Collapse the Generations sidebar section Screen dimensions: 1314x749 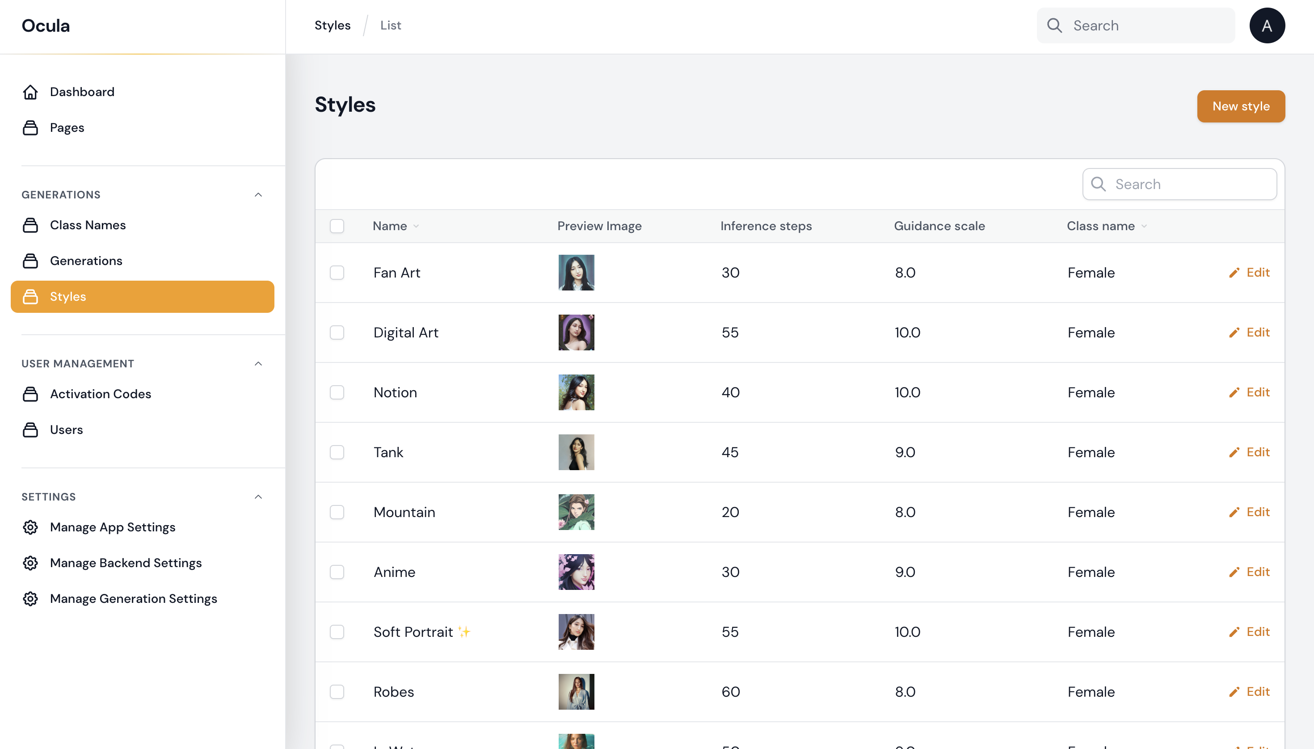tap(258, 194)
